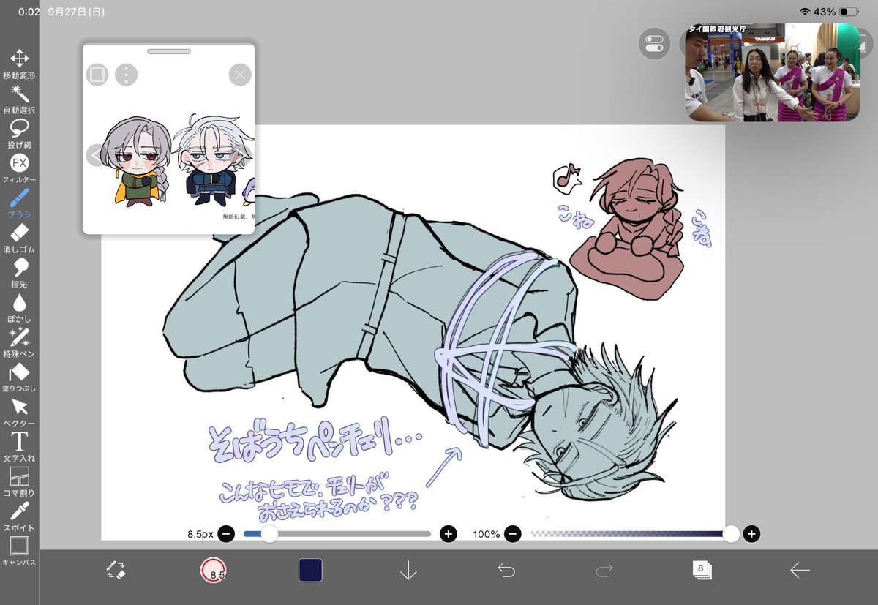Open the キャンバス canvas tool
The width and height of the screenshot is (878, 605).
point(19,551)
